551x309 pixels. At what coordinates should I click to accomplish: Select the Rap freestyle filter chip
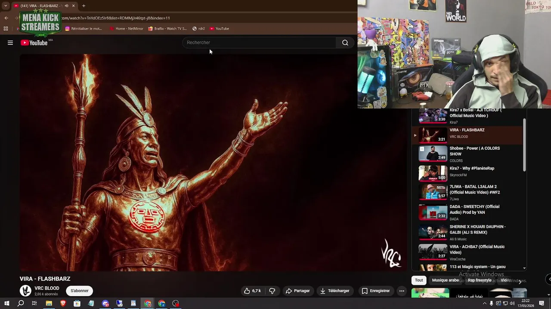(x=480, y=280)
